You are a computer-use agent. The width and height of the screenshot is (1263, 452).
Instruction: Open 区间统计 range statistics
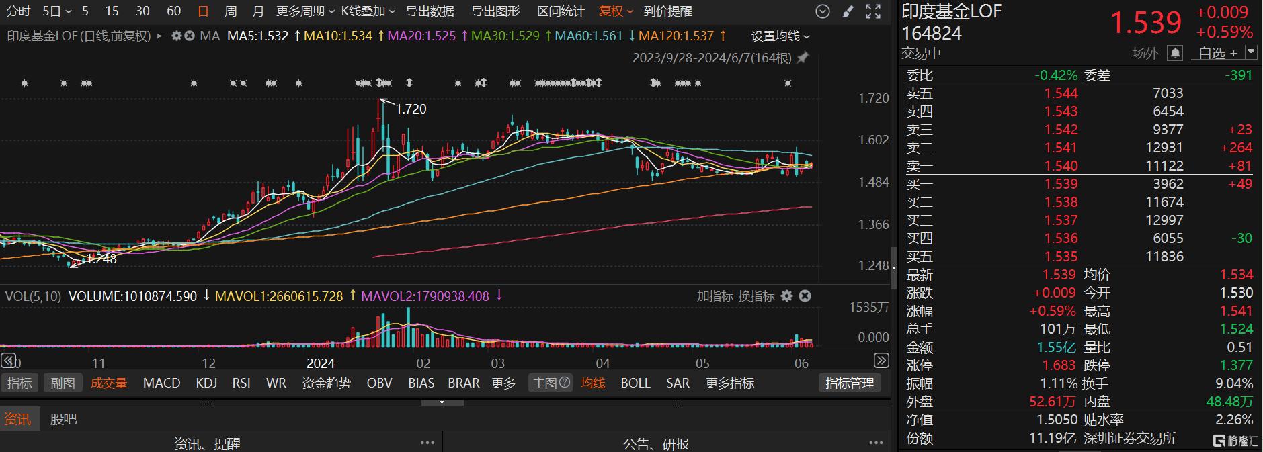pos(561,11)
